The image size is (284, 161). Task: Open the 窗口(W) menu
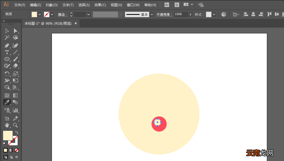tap(133, 5)
